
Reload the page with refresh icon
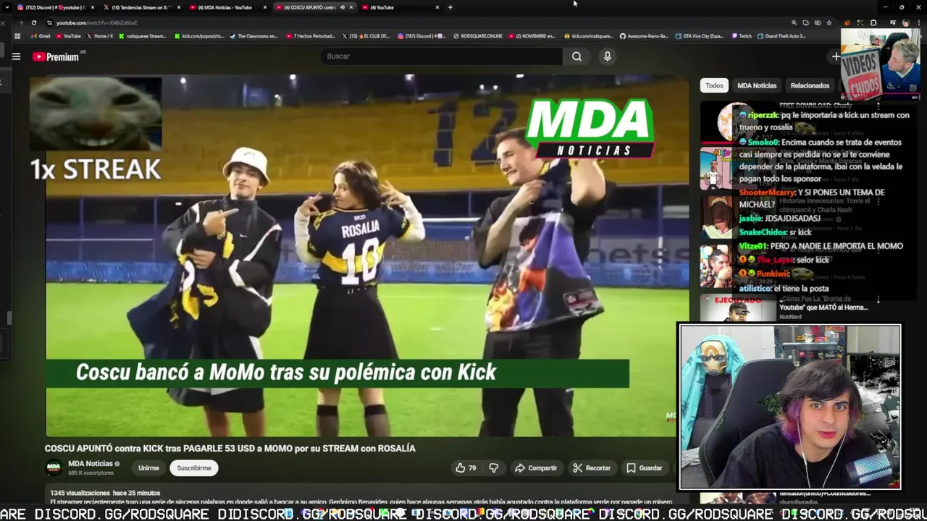(x=34, y=22)
